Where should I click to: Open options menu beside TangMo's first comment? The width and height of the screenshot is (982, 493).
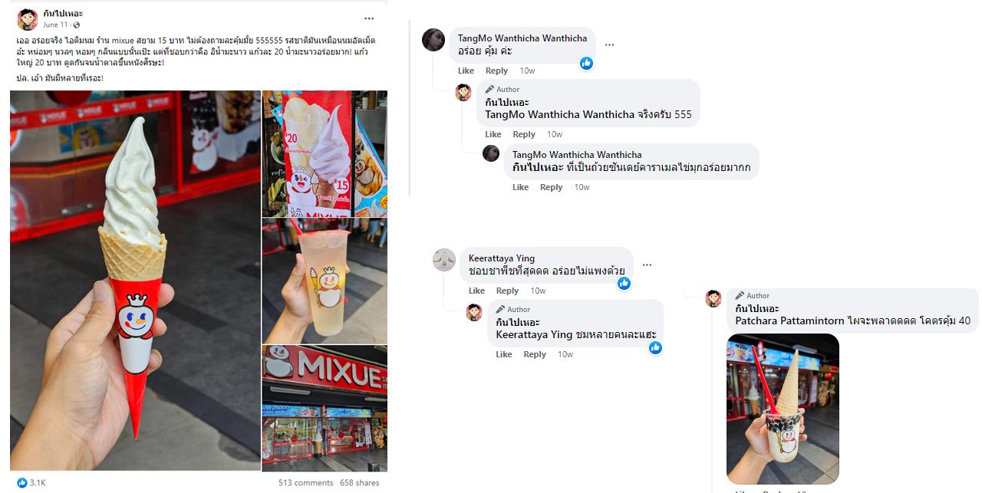(609, 45)
